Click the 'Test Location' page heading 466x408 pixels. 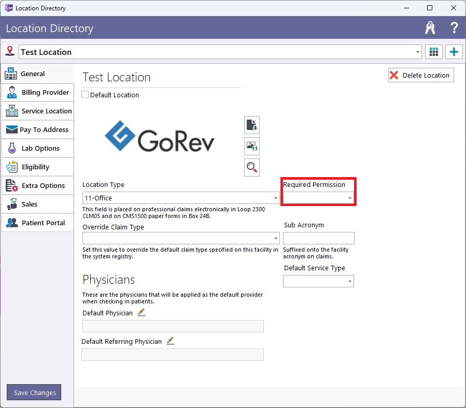[117, 77]
